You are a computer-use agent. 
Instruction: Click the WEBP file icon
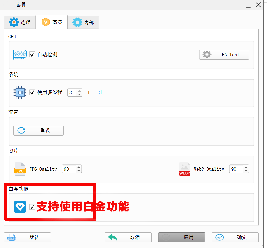[x=185, y=169]
